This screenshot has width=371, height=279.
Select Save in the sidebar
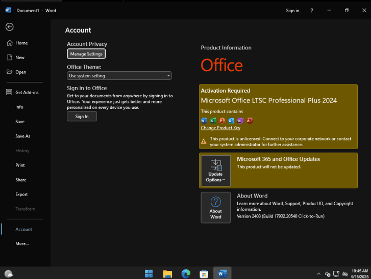point(20,122)
